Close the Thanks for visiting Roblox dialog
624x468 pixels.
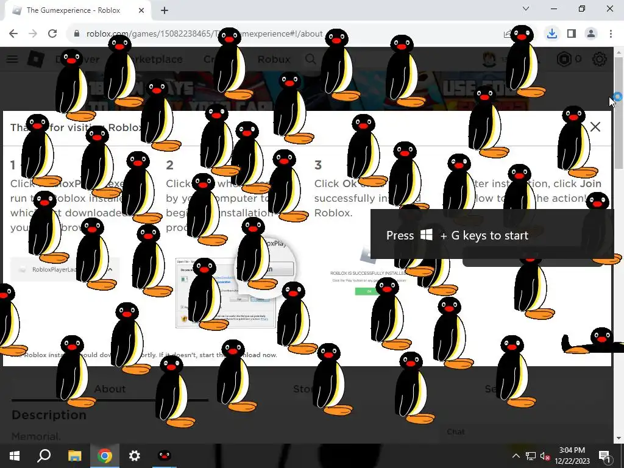[595, 127]
